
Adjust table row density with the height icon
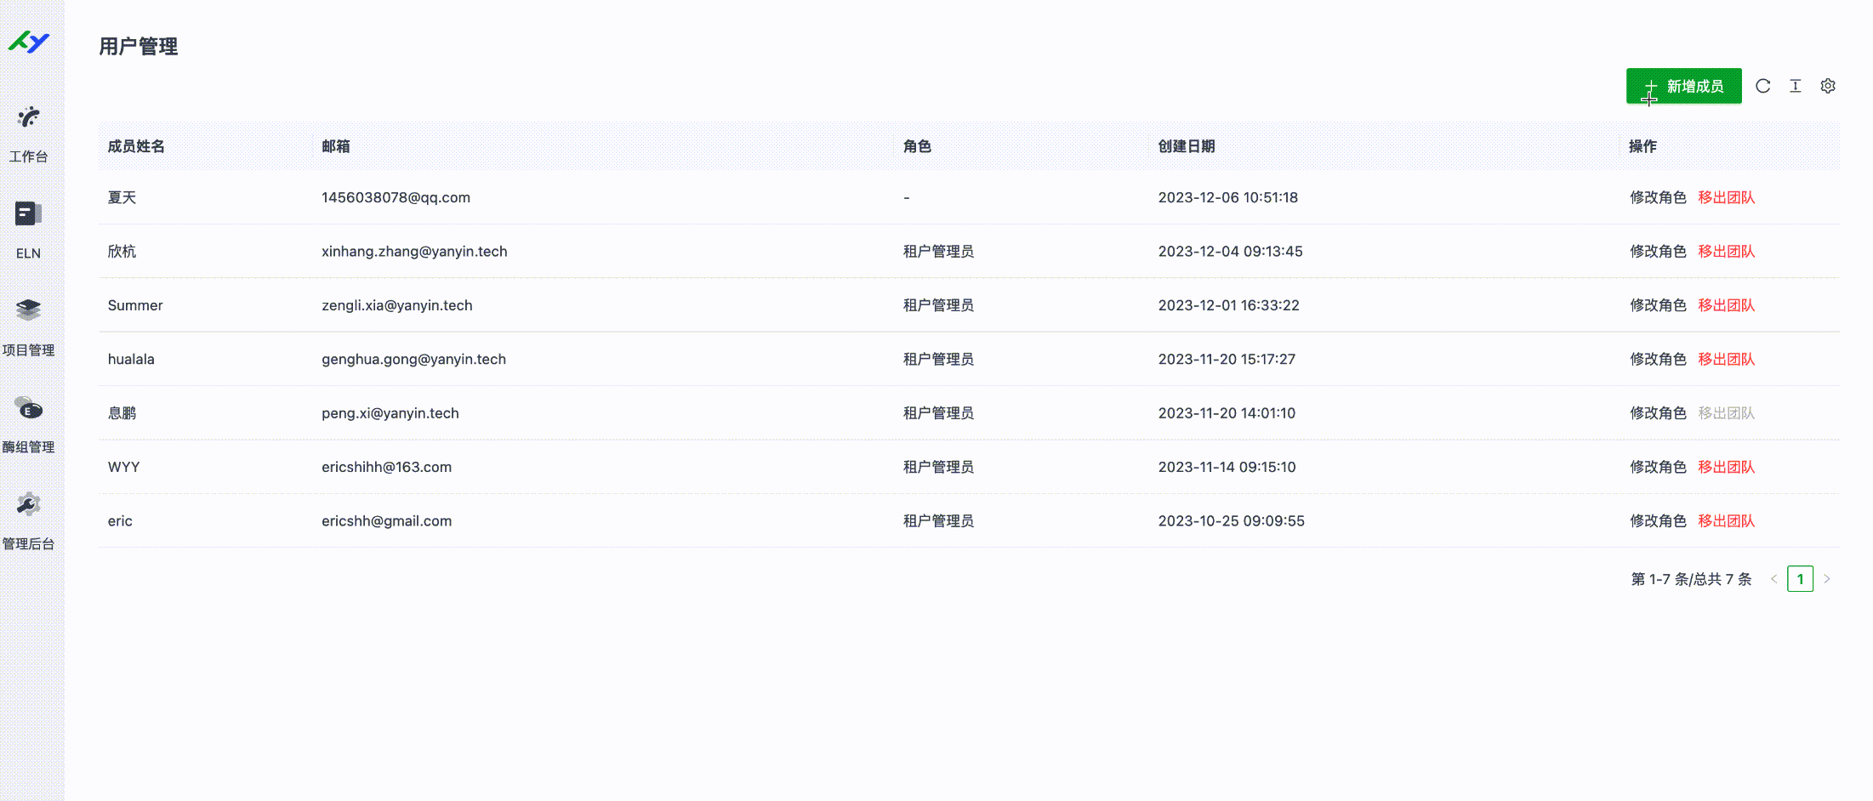click(x=1796, y=86)
